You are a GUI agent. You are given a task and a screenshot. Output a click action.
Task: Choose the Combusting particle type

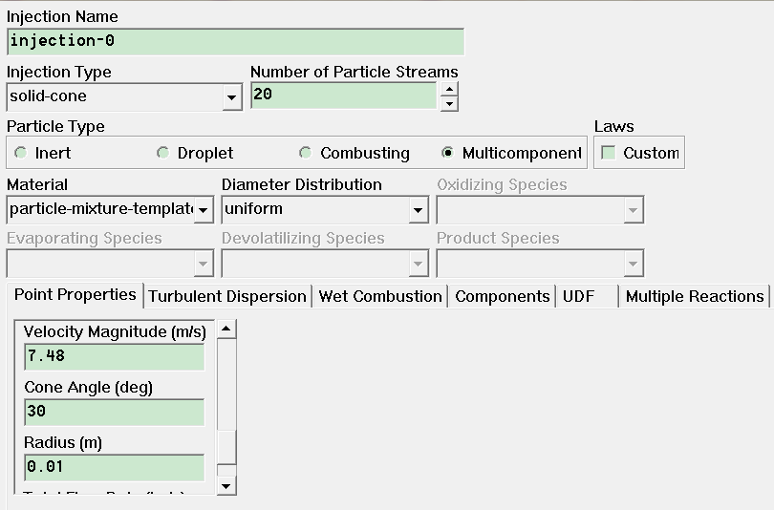[x=306, y=153]
